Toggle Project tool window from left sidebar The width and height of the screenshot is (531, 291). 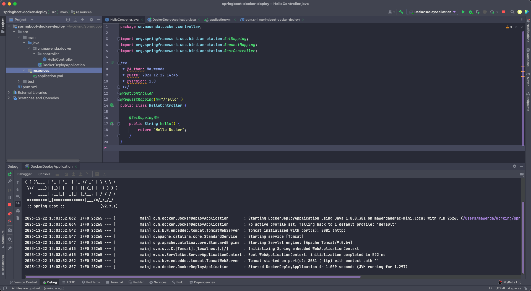3,25
